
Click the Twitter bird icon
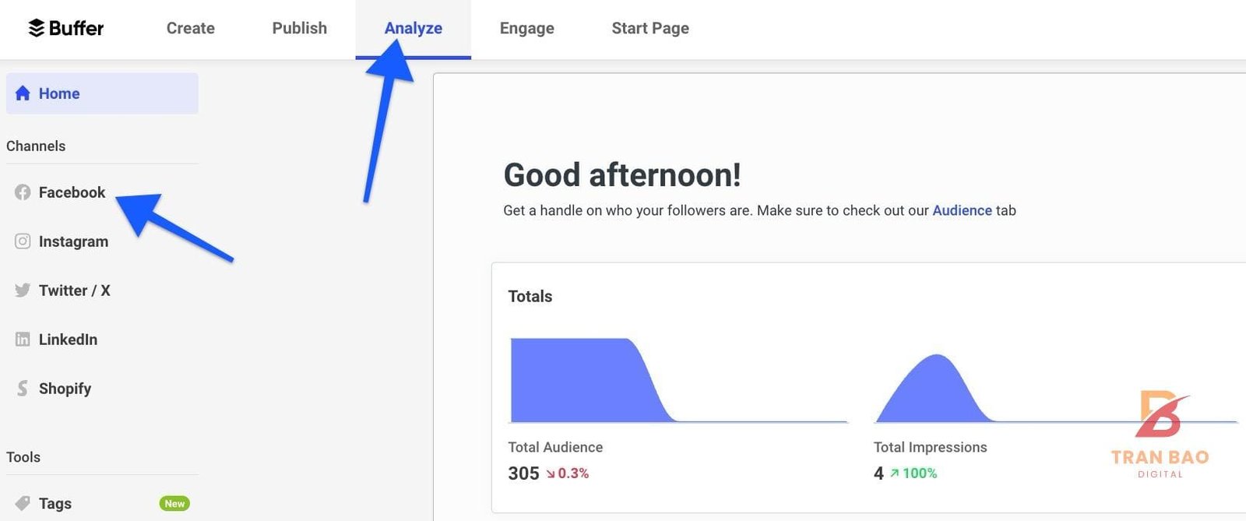click(x=23, y=290)
